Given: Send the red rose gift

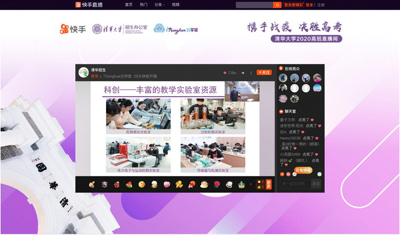Looking at the screenshot, I should 217,184.
